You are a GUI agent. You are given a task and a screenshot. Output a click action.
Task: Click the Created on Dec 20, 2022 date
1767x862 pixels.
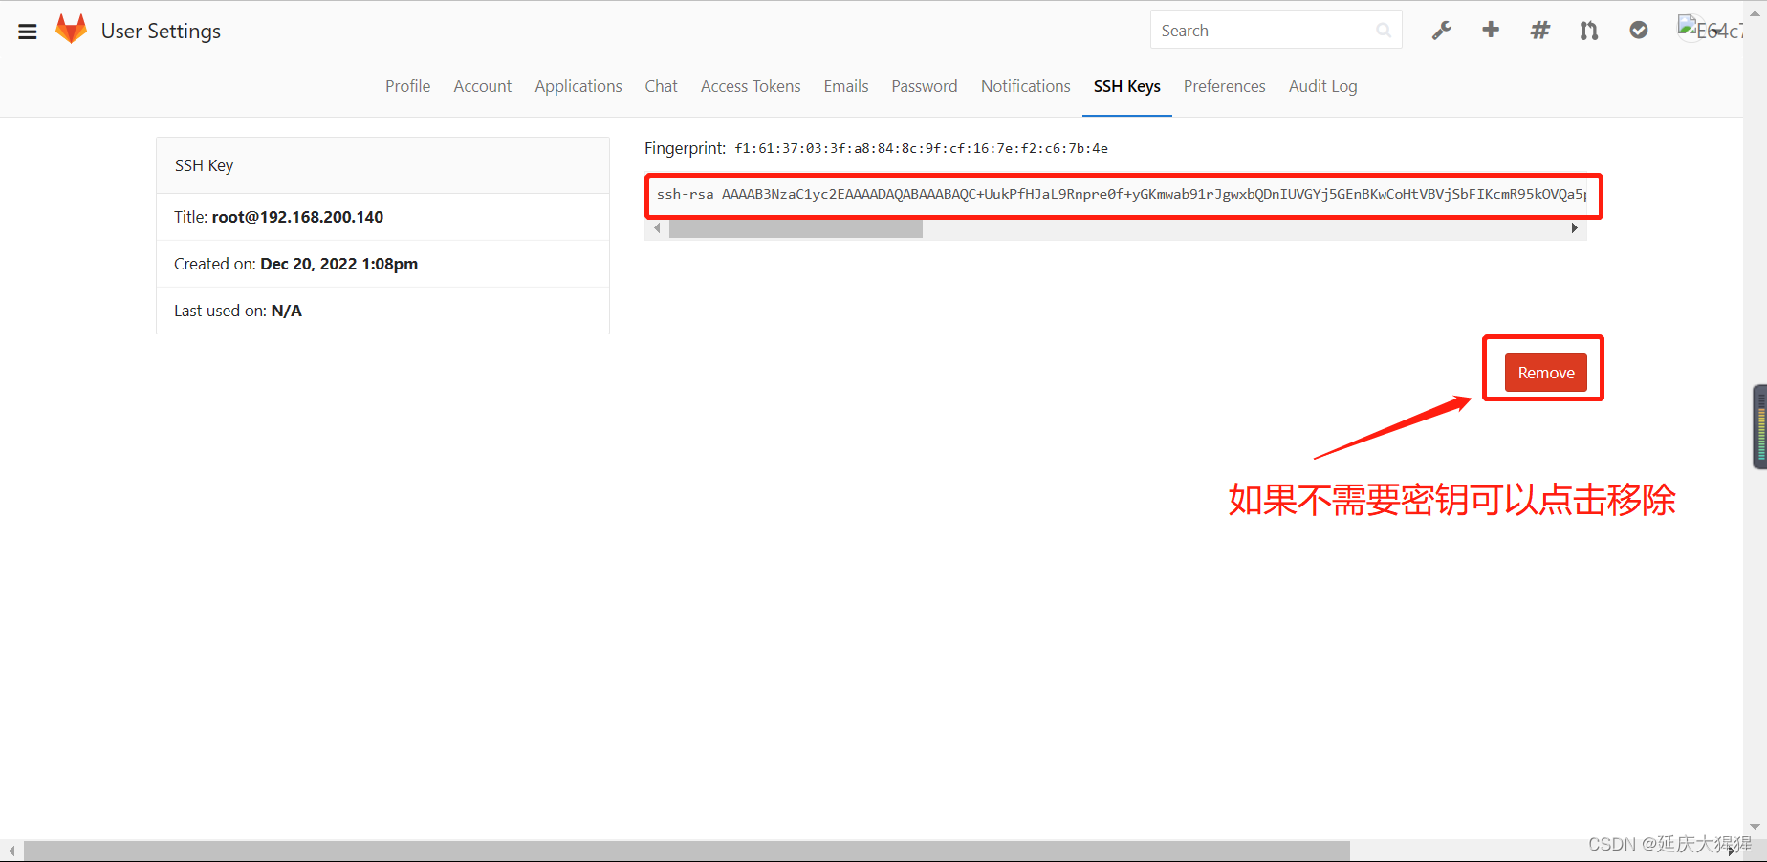point(338,264)
